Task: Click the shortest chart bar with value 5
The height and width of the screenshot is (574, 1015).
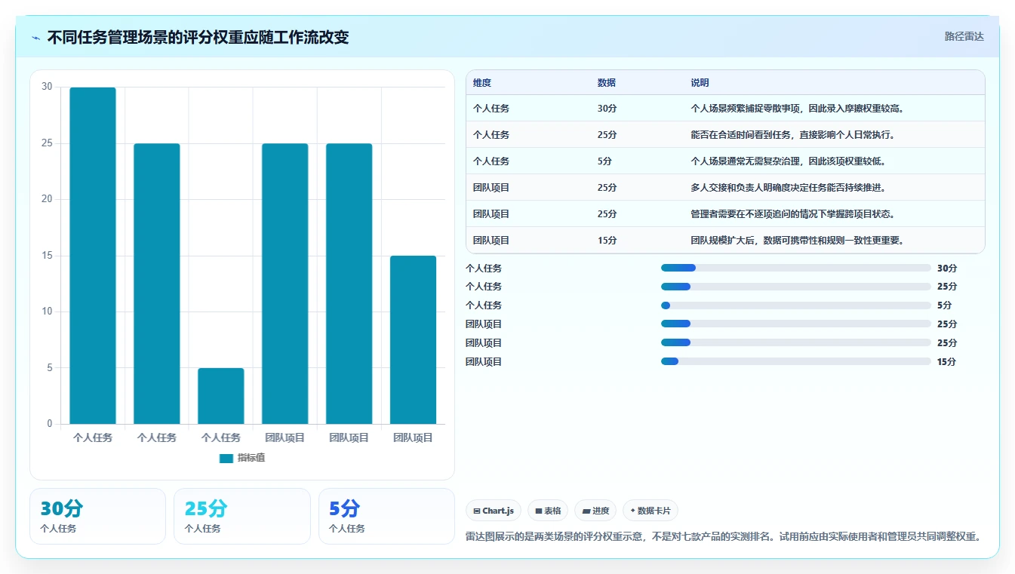Action: click(221, 396)
